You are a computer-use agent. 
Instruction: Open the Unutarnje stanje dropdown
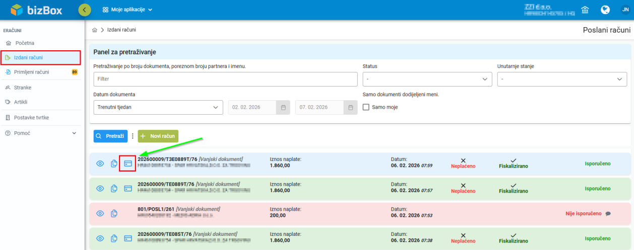coord(562,79)
